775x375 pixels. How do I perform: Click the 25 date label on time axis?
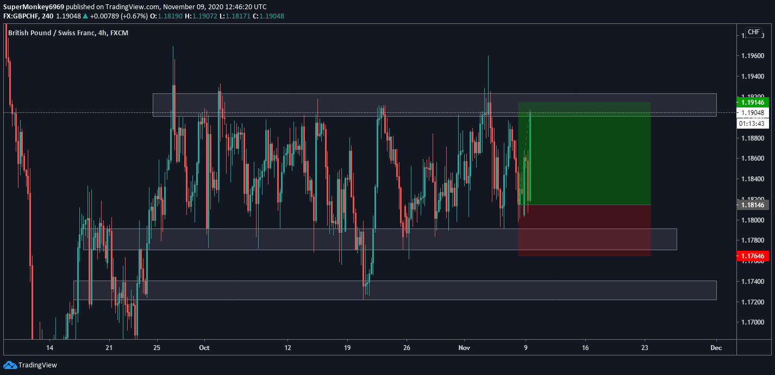157,347
